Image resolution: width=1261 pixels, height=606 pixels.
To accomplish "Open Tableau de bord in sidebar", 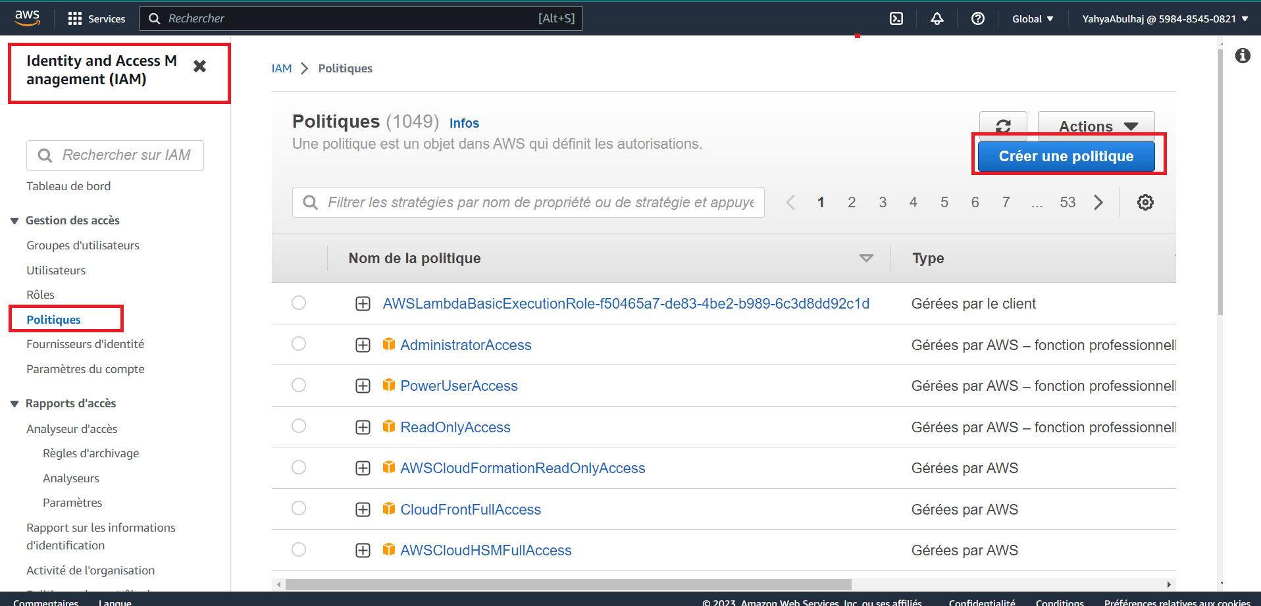I will click(68, 186).
